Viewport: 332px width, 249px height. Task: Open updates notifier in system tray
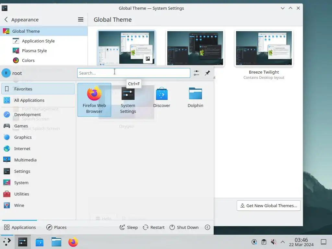tap(254, 242)
